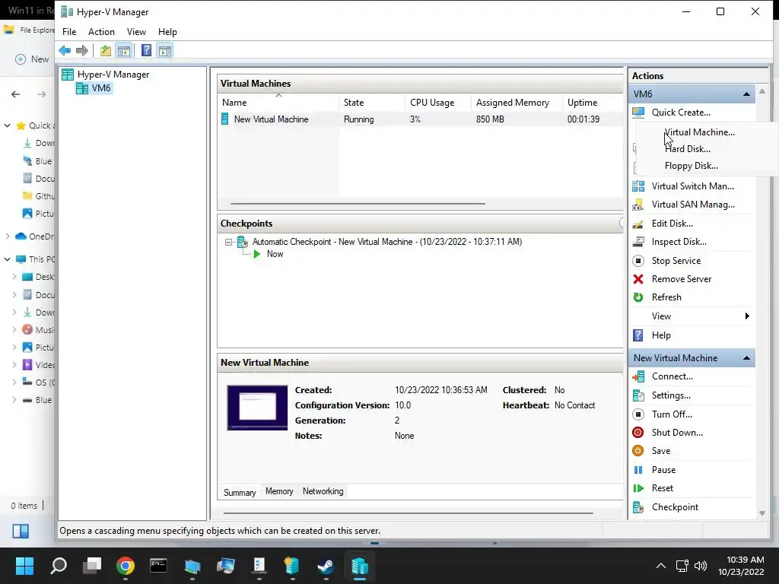The width and height of the screenshot is (779, 584).
Task: Click the Hyper-V Manager taskbar icon
Action: pos(360,566)
